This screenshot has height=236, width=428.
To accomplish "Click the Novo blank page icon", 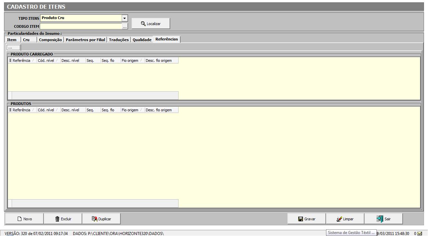I will [20, 219].
